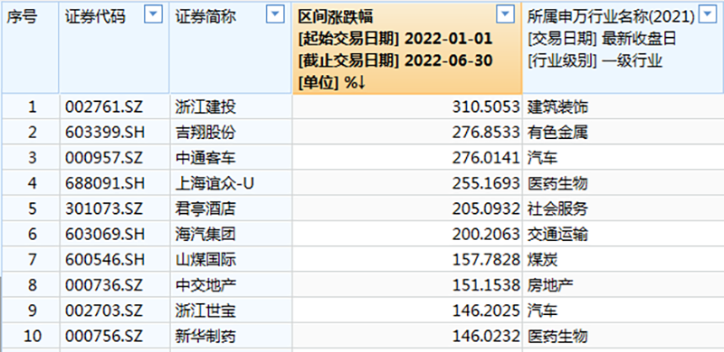
Task: Click row number 1
Action: tap(32, 107)
